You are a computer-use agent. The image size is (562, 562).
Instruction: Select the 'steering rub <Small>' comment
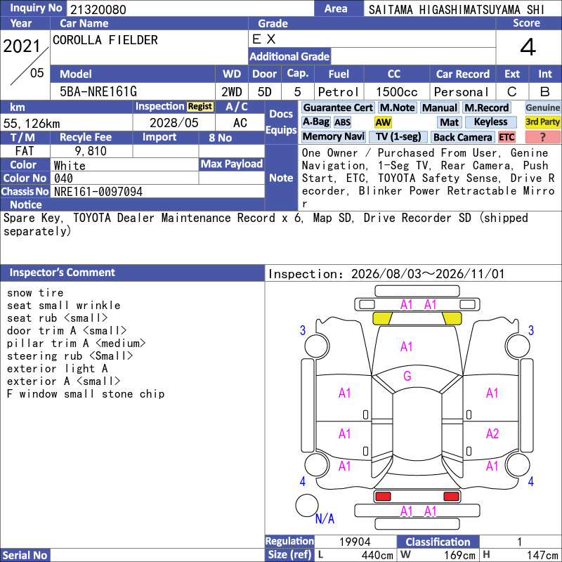70,356
